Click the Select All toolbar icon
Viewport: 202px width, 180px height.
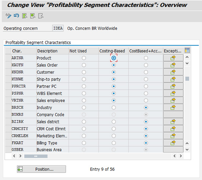pos(25,16)
